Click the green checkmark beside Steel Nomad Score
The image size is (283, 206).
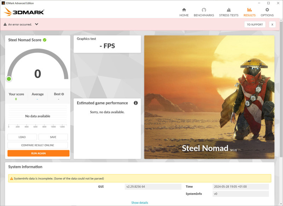point(45,40)
